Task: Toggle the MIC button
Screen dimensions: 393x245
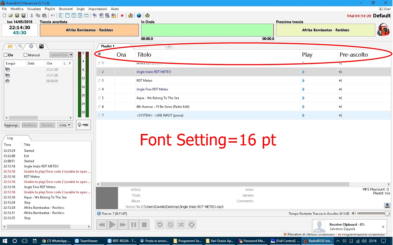Action: click(x=83, y=125)
